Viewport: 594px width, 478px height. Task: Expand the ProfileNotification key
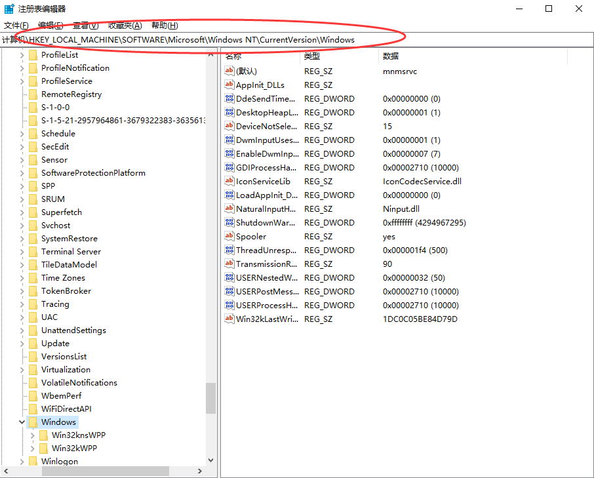(x=22, y=68)
